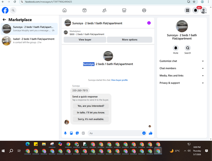
Task: Click back arrow next to Marketplace heading
Action: coord(4,20)
